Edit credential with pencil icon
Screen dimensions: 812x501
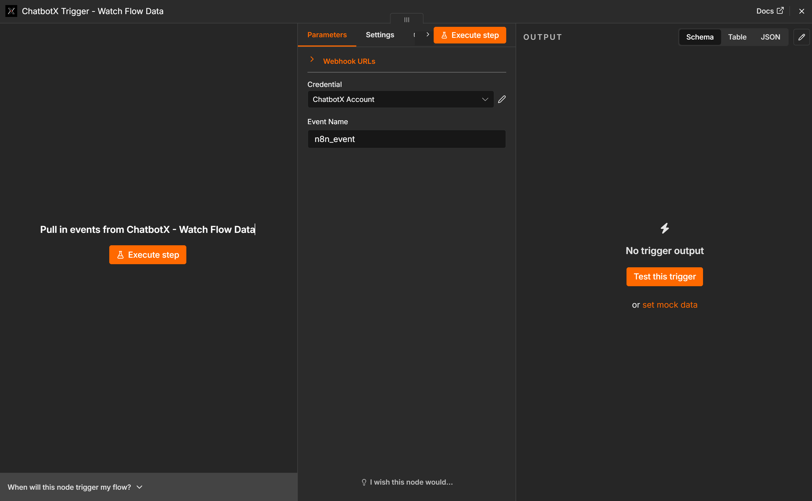(x=502, y=99)
